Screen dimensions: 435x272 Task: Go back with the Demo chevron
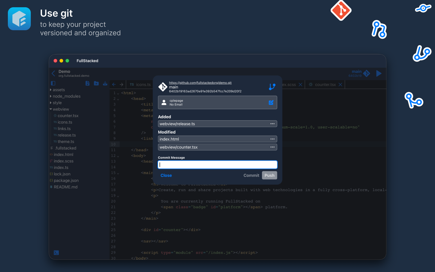(x=53, y=73)
